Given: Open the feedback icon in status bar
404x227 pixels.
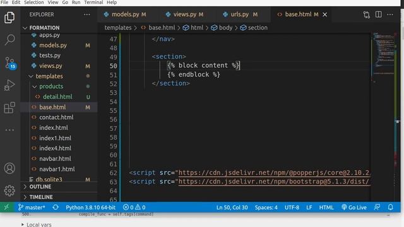Looking at the screenshot, I should (377, 207).
